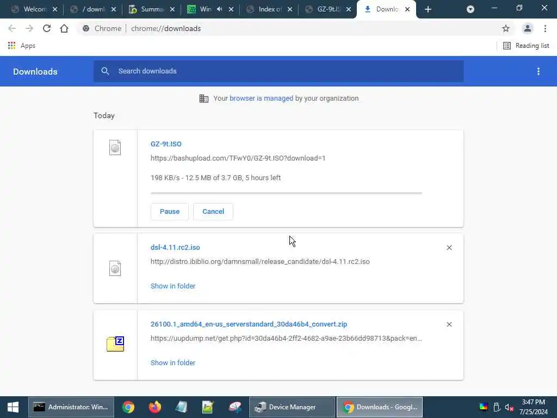This screenshot has width=557, height=418.
Task: Click the zip archive file icon
Action: [115, 344]
